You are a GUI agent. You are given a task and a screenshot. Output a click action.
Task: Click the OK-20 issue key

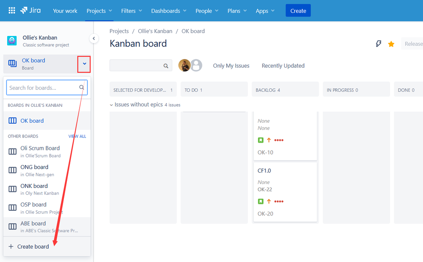pos(265,213)
